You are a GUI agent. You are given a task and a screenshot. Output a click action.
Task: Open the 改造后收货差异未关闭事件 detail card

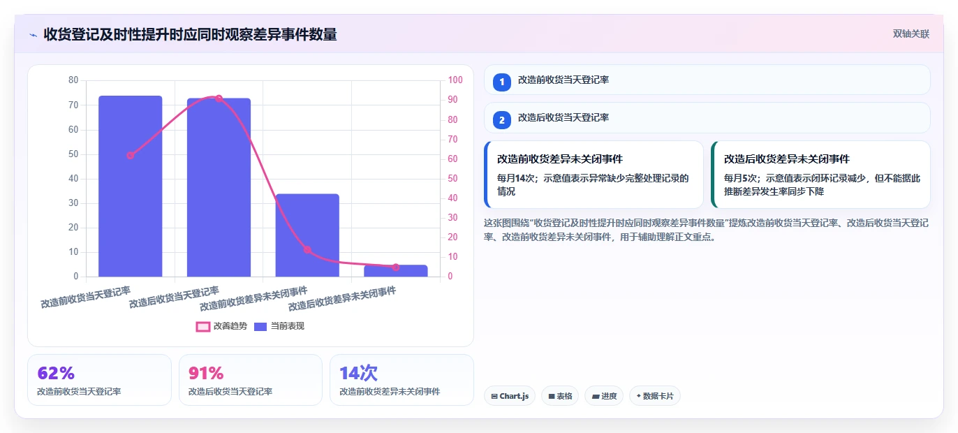[x=820, y=175]
